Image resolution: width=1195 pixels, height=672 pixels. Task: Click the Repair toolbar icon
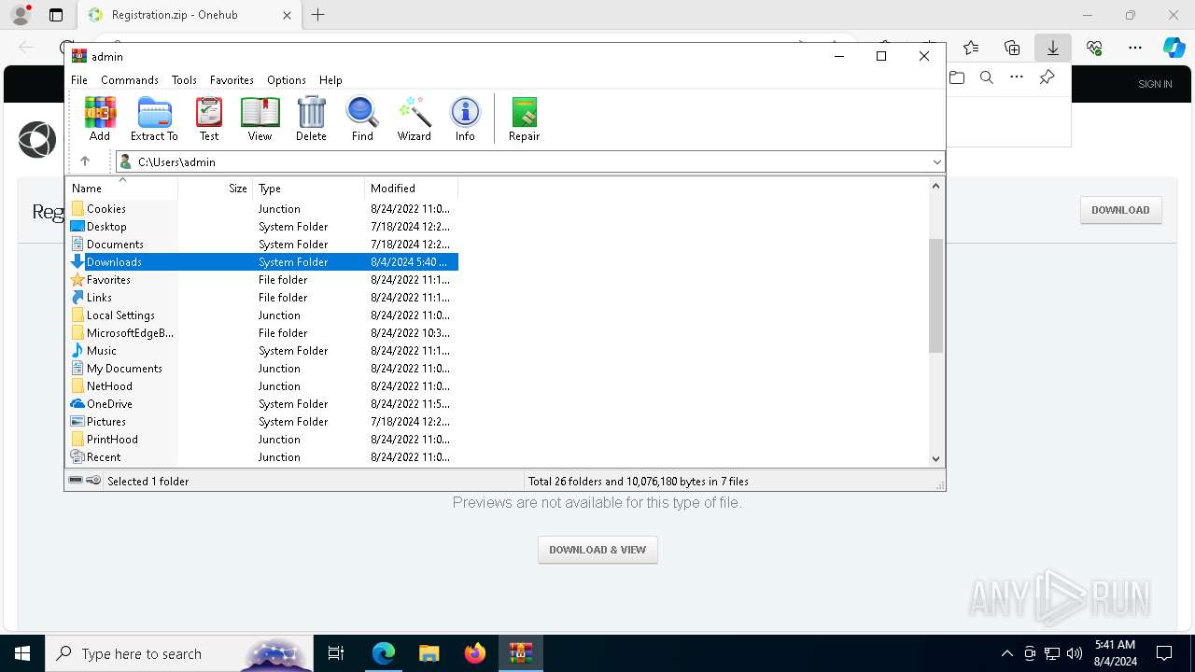click(x=524, y=119)
